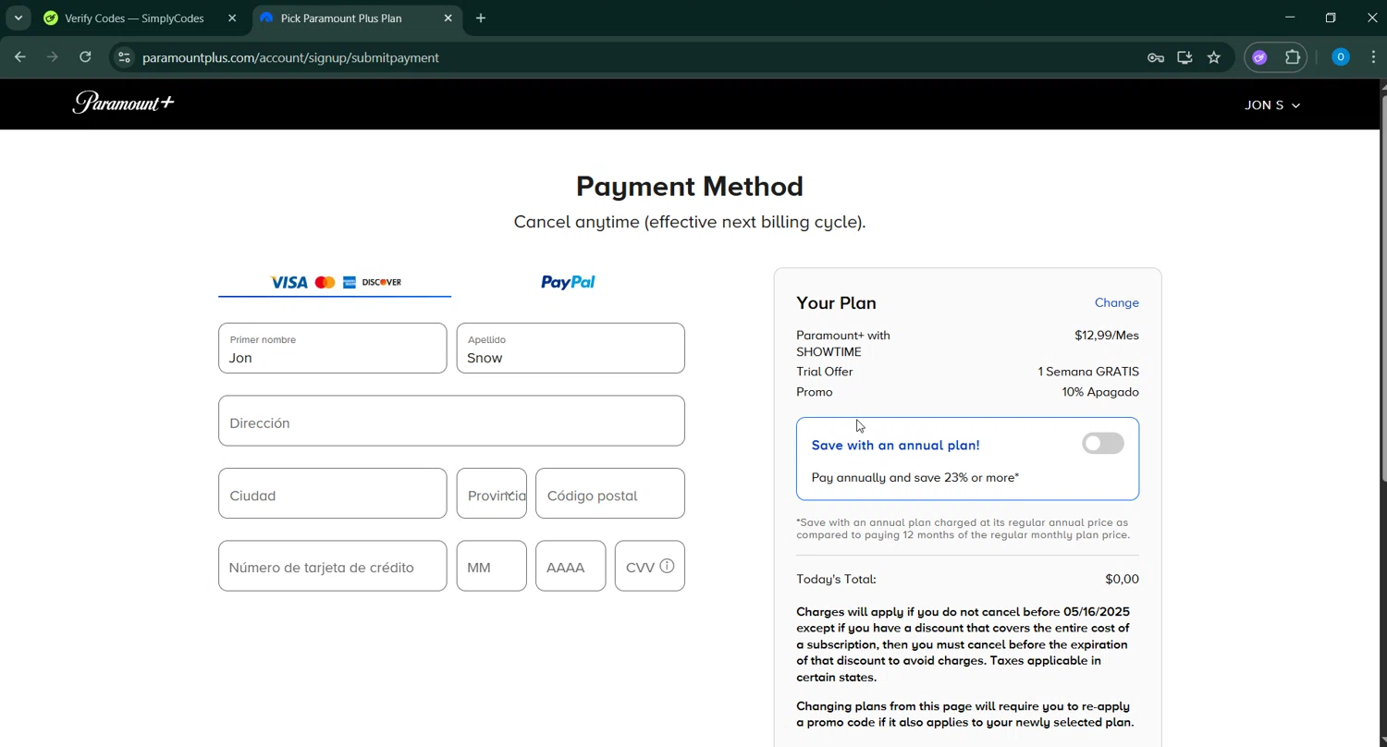Reload the page
The image size is (1387, 747).
(x=85, y=57)
